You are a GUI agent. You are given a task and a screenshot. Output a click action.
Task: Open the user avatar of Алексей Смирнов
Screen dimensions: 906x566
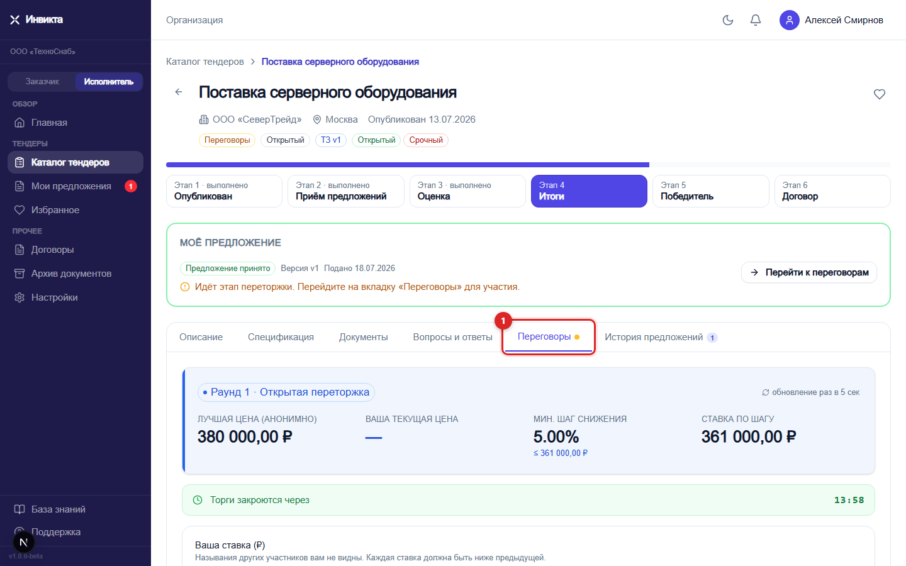pos(790,20)
